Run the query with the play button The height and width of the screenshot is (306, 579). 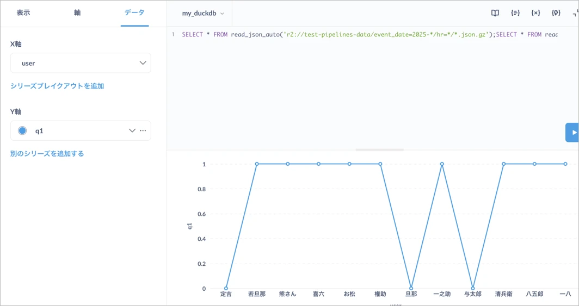[x=573, y=133]
